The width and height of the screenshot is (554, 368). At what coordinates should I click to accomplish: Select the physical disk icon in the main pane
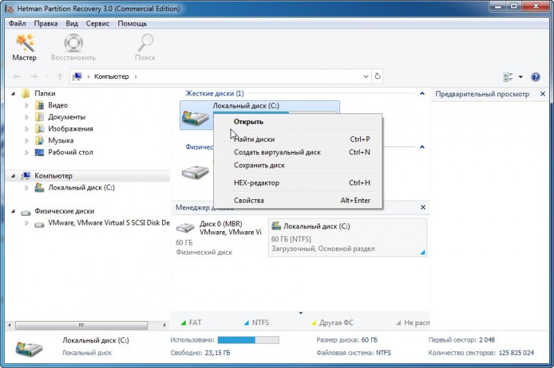pyautogui.click(x=195, y=172)
